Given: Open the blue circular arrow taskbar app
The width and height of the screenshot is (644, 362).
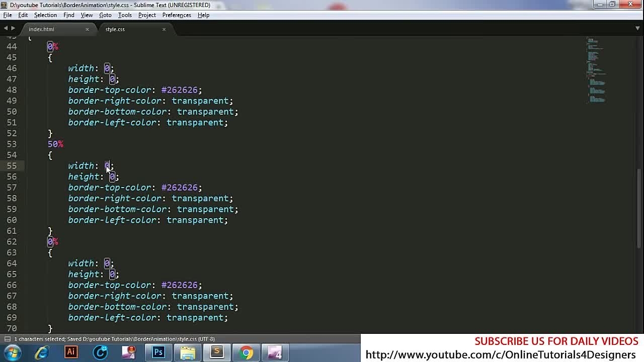Looking at the screenshot, I should pos(100,353).
